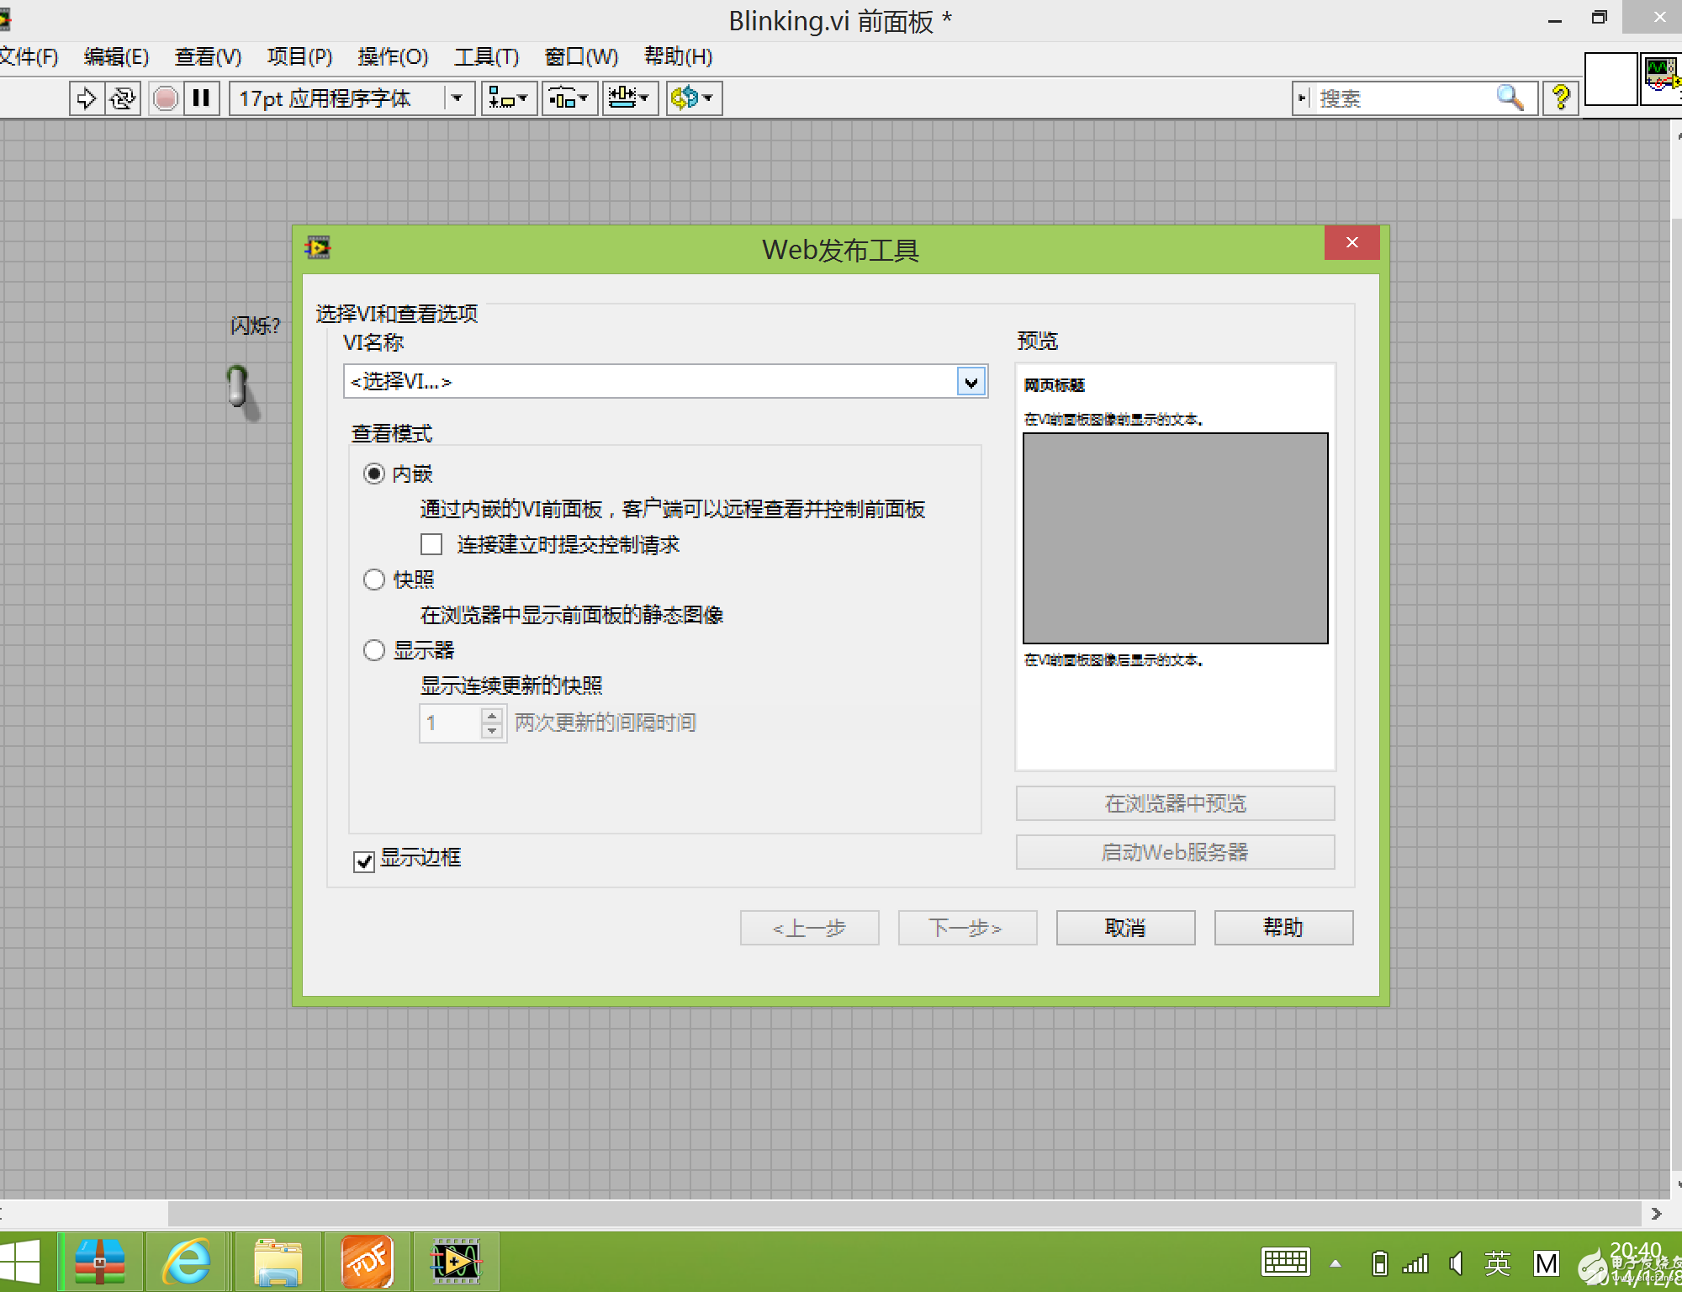
Task: Click the 取消 button
Action: click(1124, 928)
